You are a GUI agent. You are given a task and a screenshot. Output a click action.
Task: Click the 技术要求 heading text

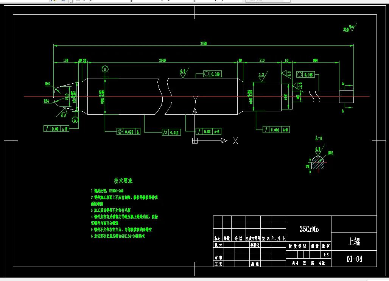pyautogui.click(x=123, y=181)
